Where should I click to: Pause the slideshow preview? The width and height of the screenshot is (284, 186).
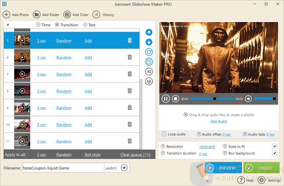(x=165, y=99)
